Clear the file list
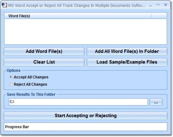The image size is (173, 137). tap(44, 62)
